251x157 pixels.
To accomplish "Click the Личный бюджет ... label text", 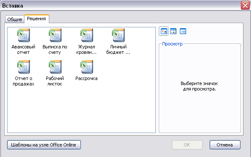I will [x=118, y=50].
